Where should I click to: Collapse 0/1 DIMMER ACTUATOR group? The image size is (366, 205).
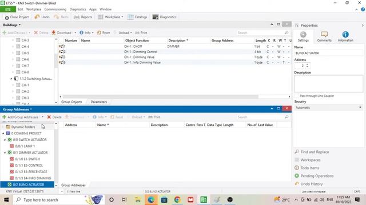pyautogui.click(x=5, y=153)
